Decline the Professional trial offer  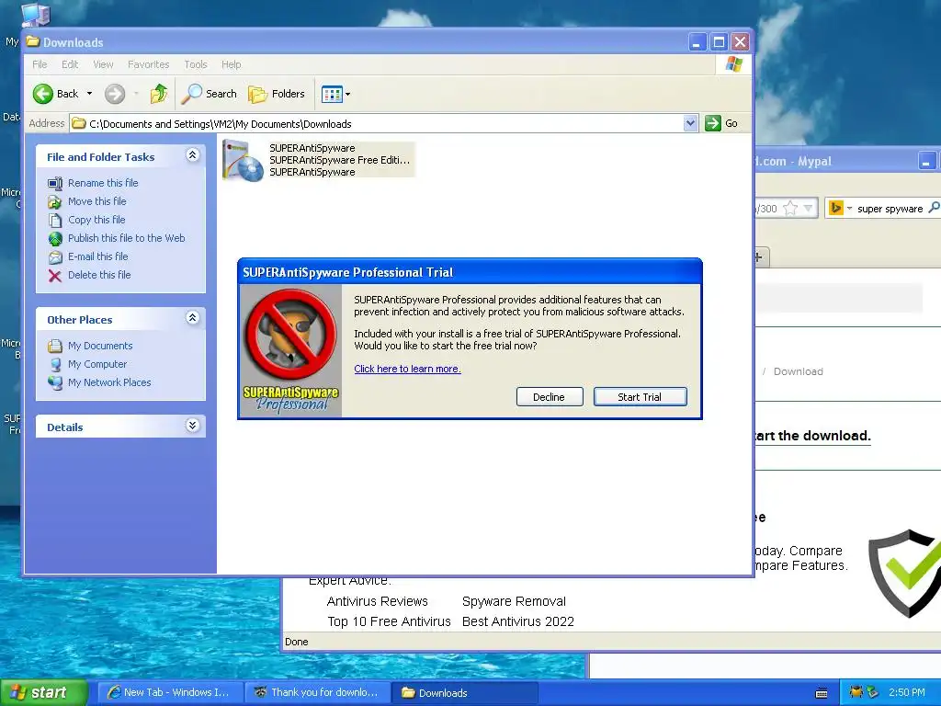tap(550, 397)
